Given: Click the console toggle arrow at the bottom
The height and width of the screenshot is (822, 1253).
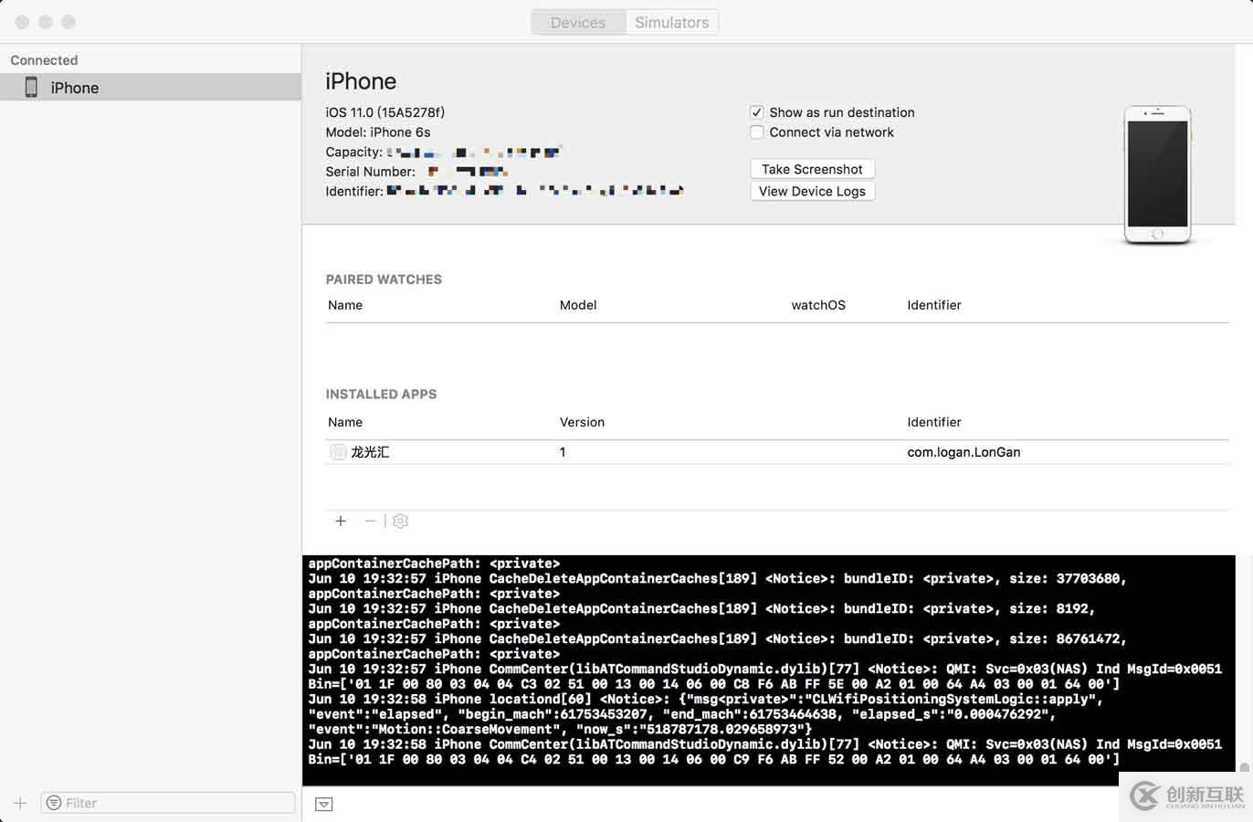Looking at the screenshot, I should [x=323, y=804].
